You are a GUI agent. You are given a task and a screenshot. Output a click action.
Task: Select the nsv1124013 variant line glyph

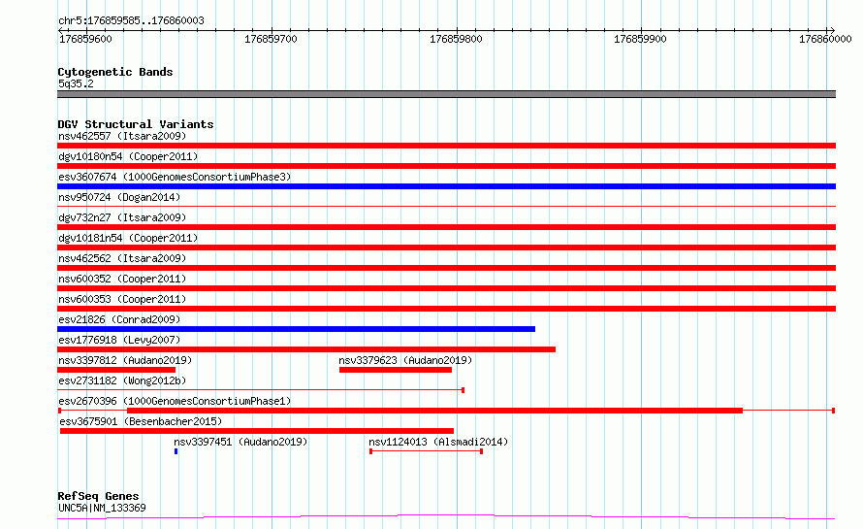[426, 451]
